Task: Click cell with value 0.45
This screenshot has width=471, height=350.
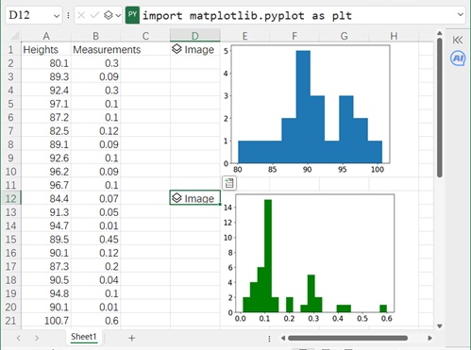Action: 95,239
